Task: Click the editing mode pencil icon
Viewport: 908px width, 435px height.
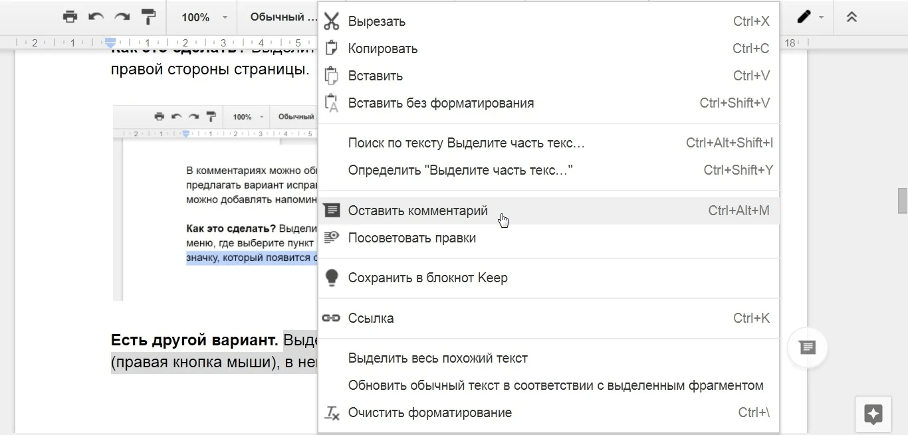Action: (802, 17)
